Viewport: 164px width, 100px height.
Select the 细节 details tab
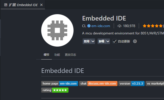(46, 55)
